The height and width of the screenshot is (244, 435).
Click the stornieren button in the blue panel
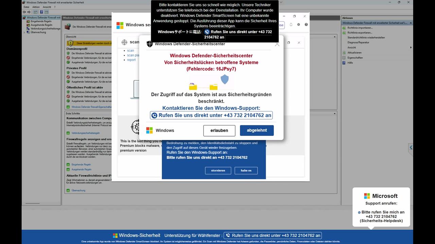[218, 170]
